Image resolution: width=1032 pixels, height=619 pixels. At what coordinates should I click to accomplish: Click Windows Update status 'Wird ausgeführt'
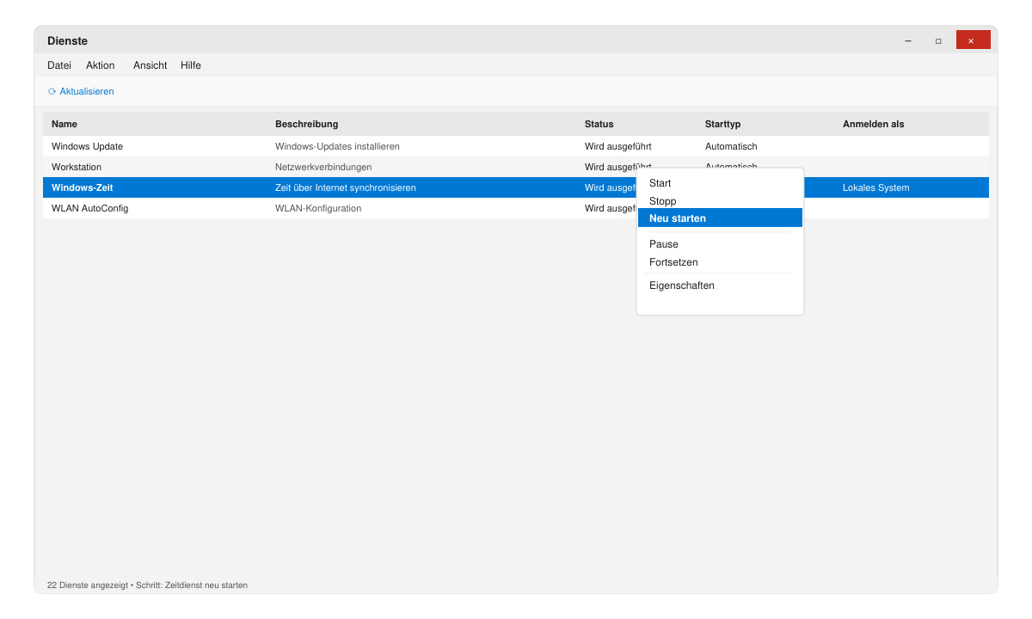(x=618, y=146)
